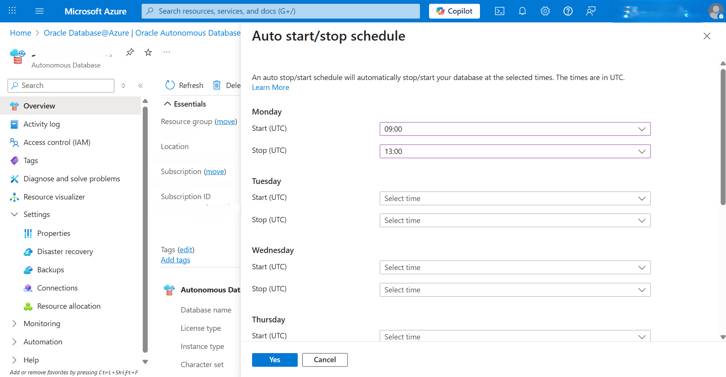Open Copilot
The width and height of the screenshot is (726, 377).
454,11
